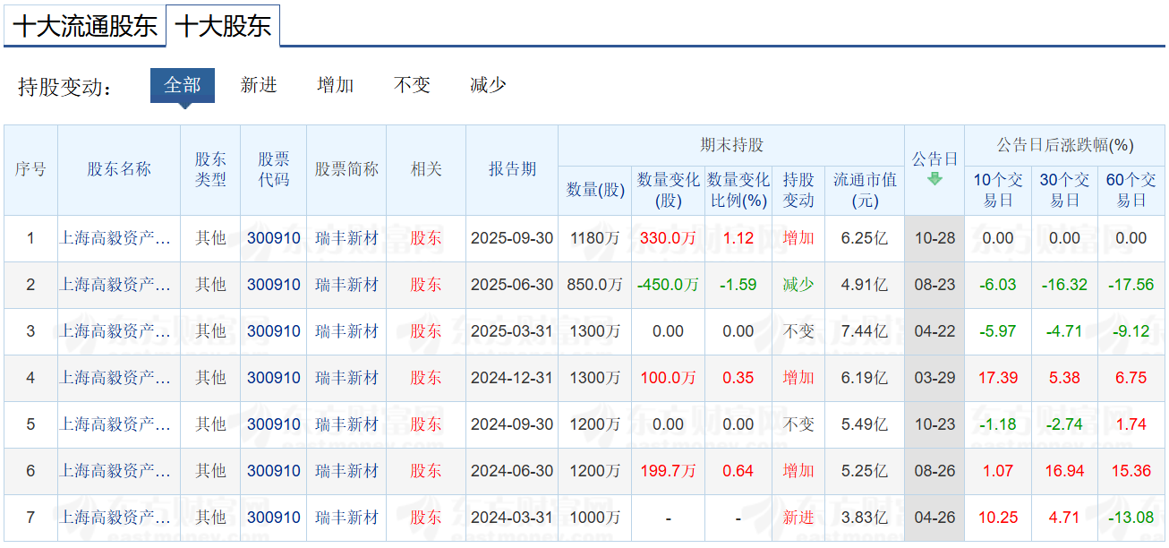Click the 报告期 column header
1169x548 pixels.
pyautogui.click(x=512, y=169)
